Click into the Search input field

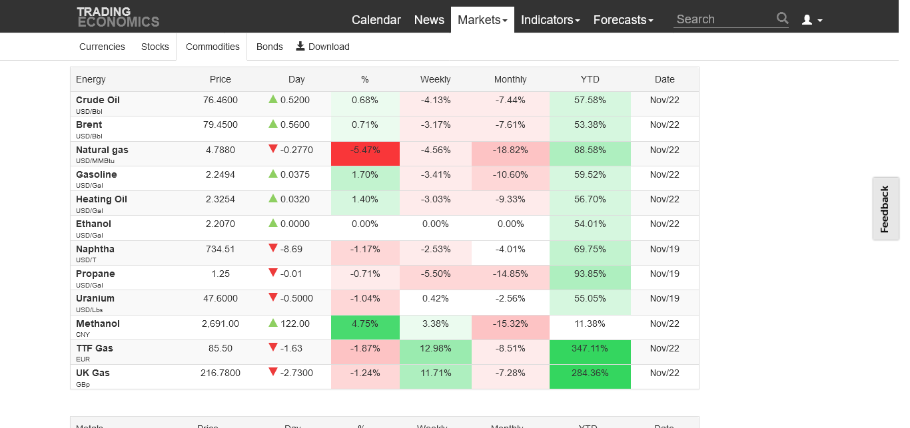point(723,19)
